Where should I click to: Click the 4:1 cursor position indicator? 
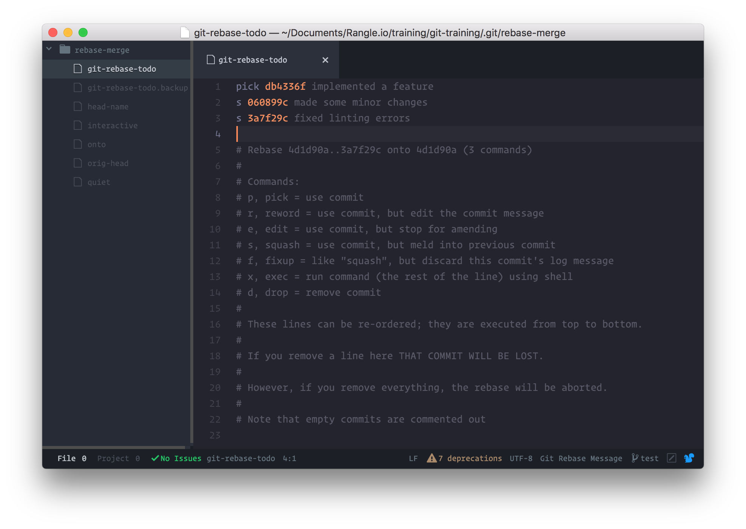click(289, 458)
